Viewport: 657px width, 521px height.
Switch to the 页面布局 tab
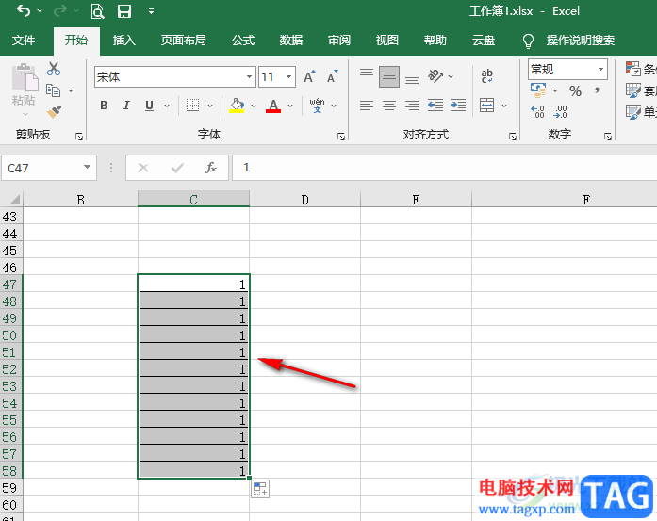click(x=184, y=41)
